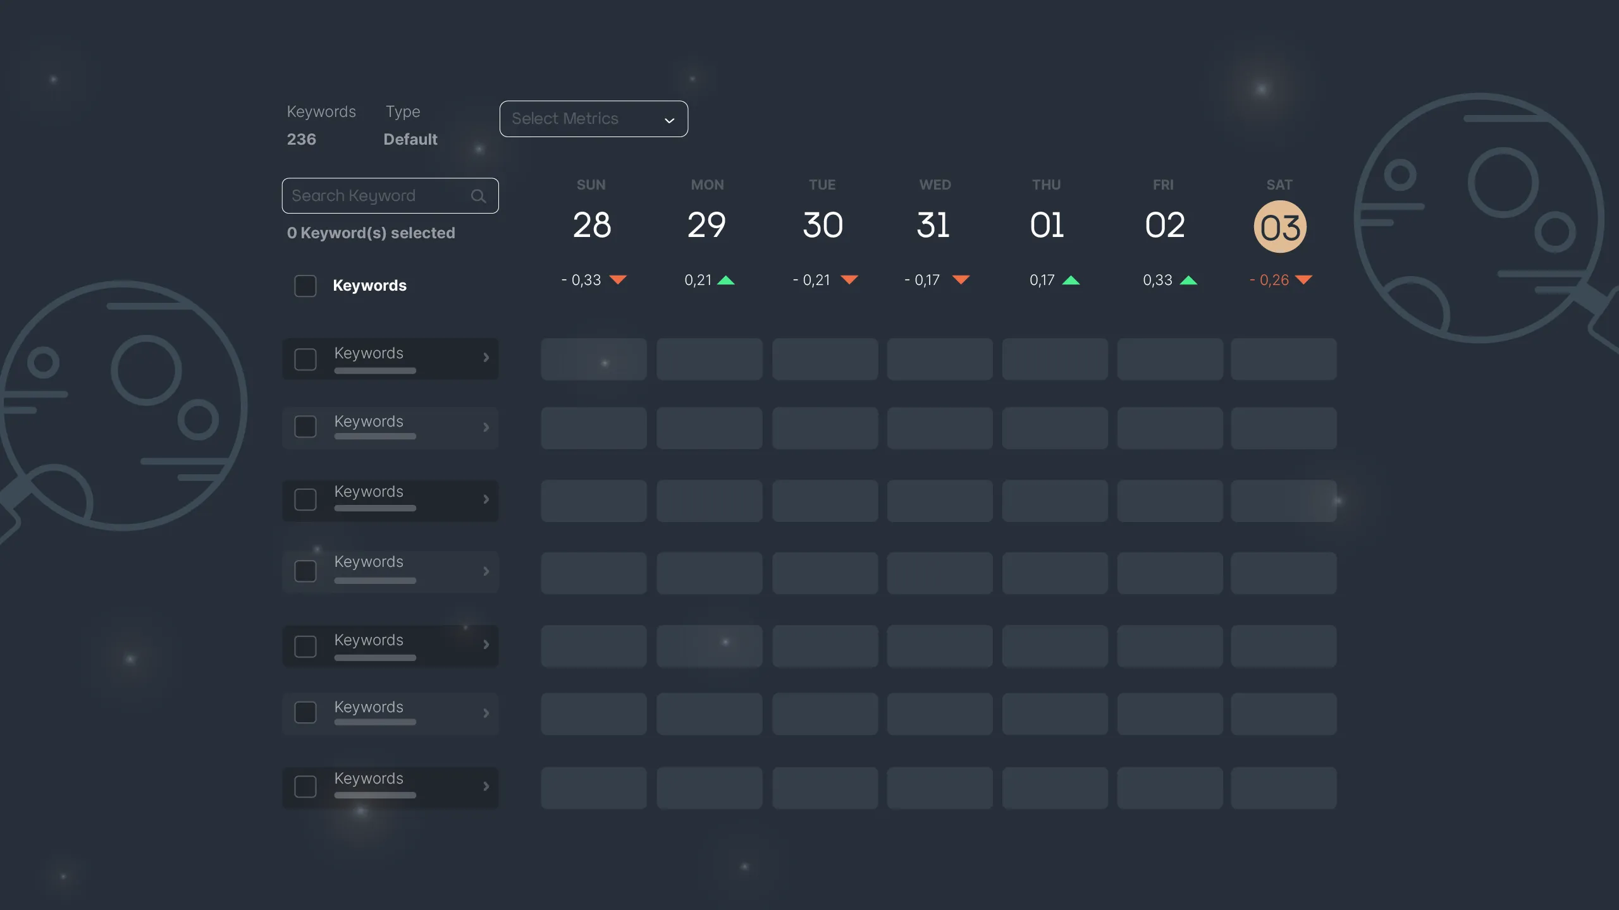Check the first keyword row's checkbox
Viewport: 1619px width, 910px height.
[x=305, y=360]
